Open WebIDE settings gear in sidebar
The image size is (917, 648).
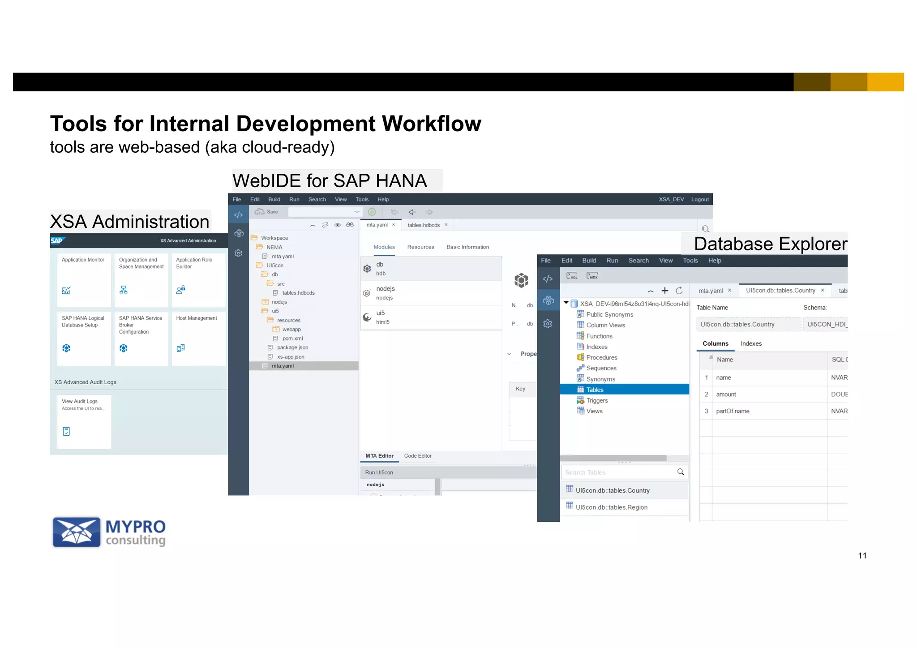(238, 253)
